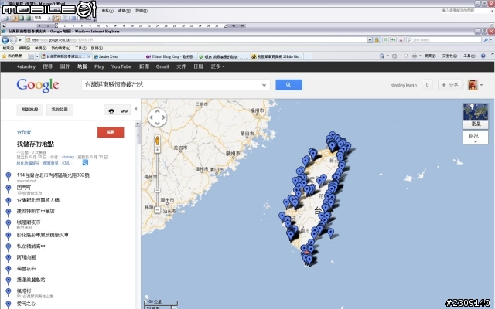Open the IE recent pages dropdown arrow

click(20, 40)
